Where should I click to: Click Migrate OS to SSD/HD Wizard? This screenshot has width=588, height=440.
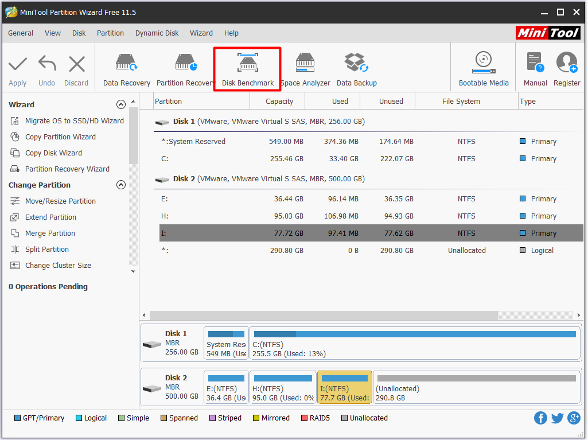(74, 120)
